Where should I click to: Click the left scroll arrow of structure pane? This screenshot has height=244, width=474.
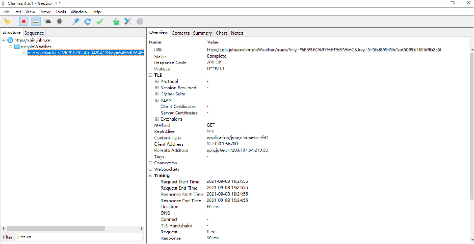click(3, 229)
